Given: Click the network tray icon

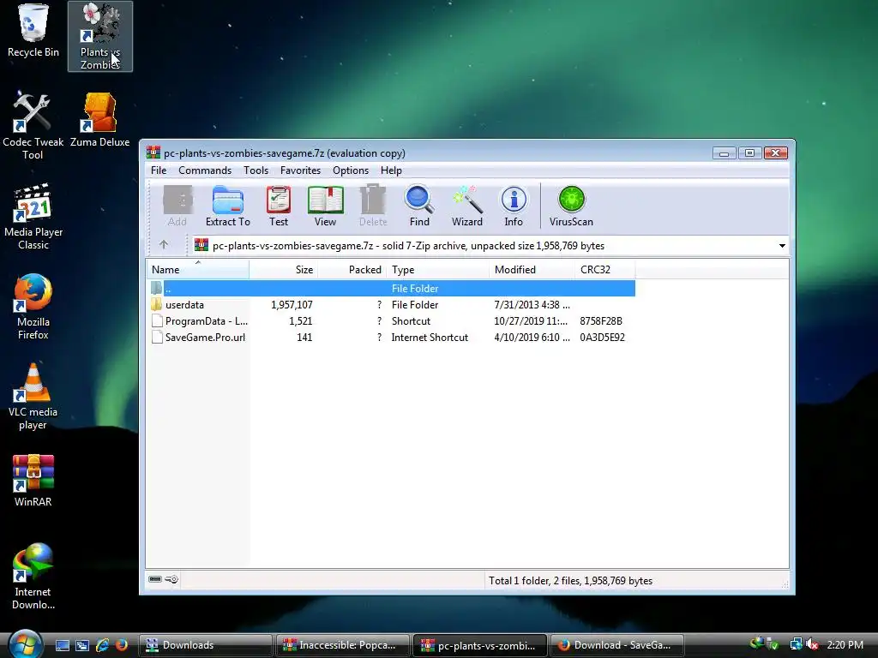Looking at the screenshot, I should point(796,645).
